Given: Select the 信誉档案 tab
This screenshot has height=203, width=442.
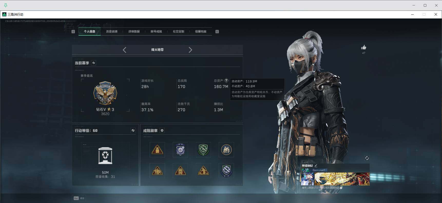Looking at the screenshot, I should [x=201, y=32].
